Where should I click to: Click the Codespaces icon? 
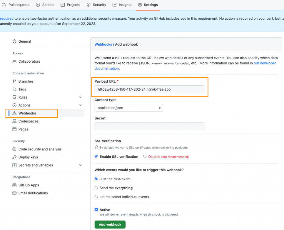14,121
